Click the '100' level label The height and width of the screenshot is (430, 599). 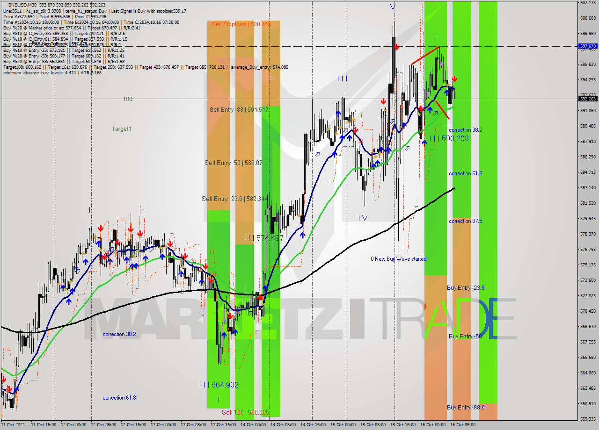coord(128,99)
